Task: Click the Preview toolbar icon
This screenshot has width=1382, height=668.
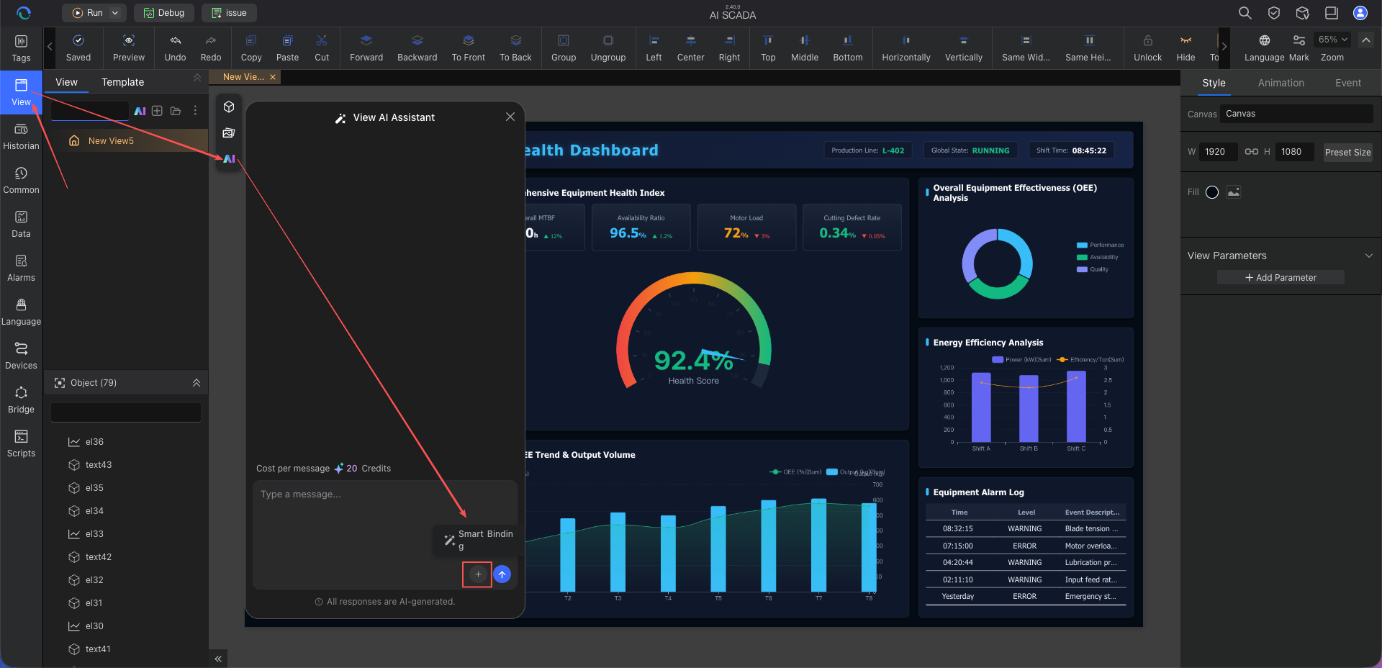Action: click(128, 48)
